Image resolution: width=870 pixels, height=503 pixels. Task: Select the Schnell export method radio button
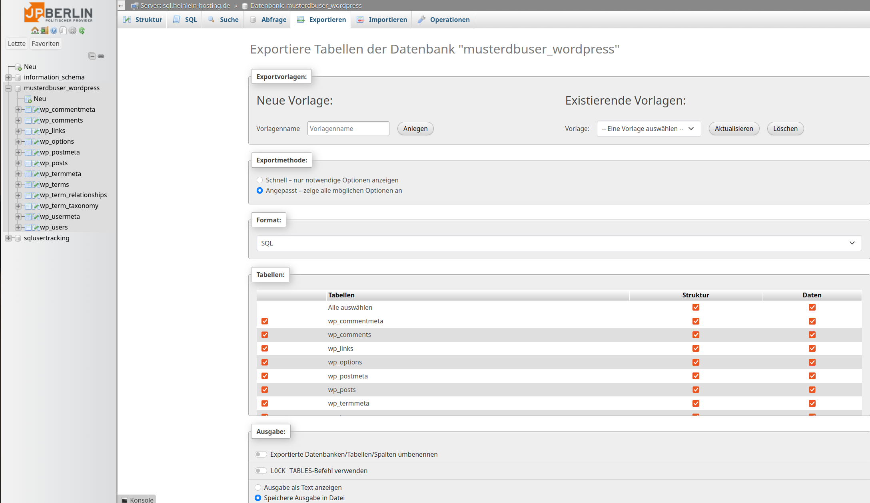(260, 180)
